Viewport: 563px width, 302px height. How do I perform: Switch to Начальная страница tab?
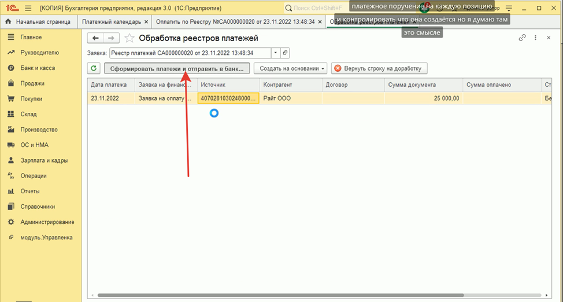click(38, 22)
